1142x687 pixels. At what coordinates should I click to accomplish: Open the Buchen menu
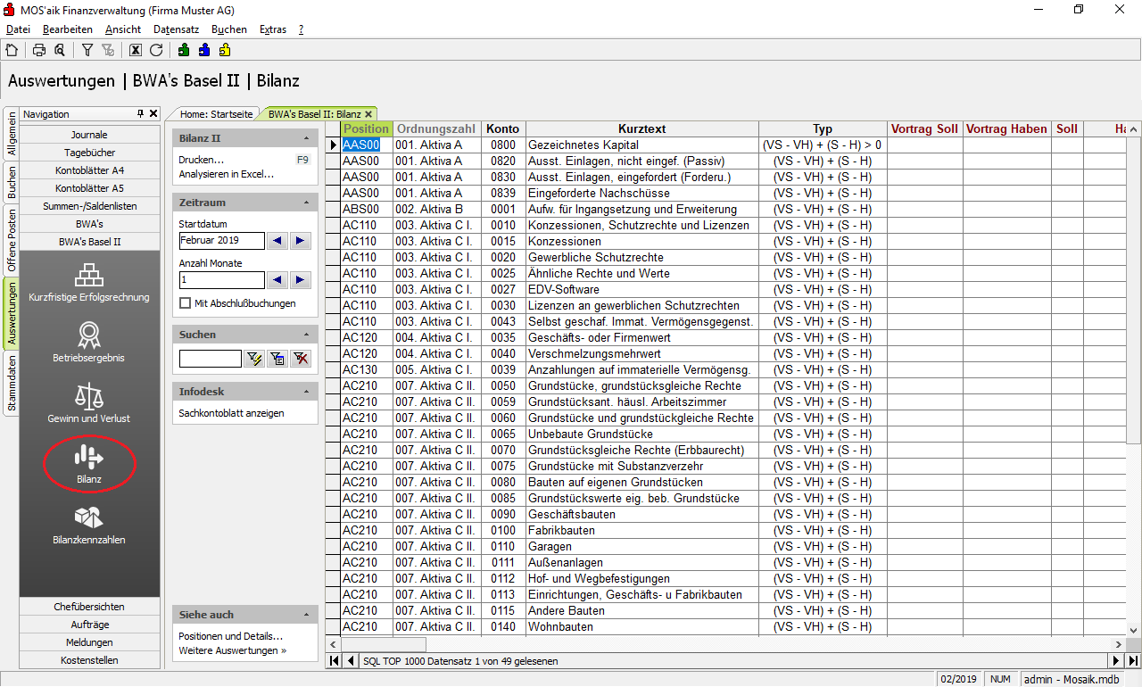(x=229, y=29)
